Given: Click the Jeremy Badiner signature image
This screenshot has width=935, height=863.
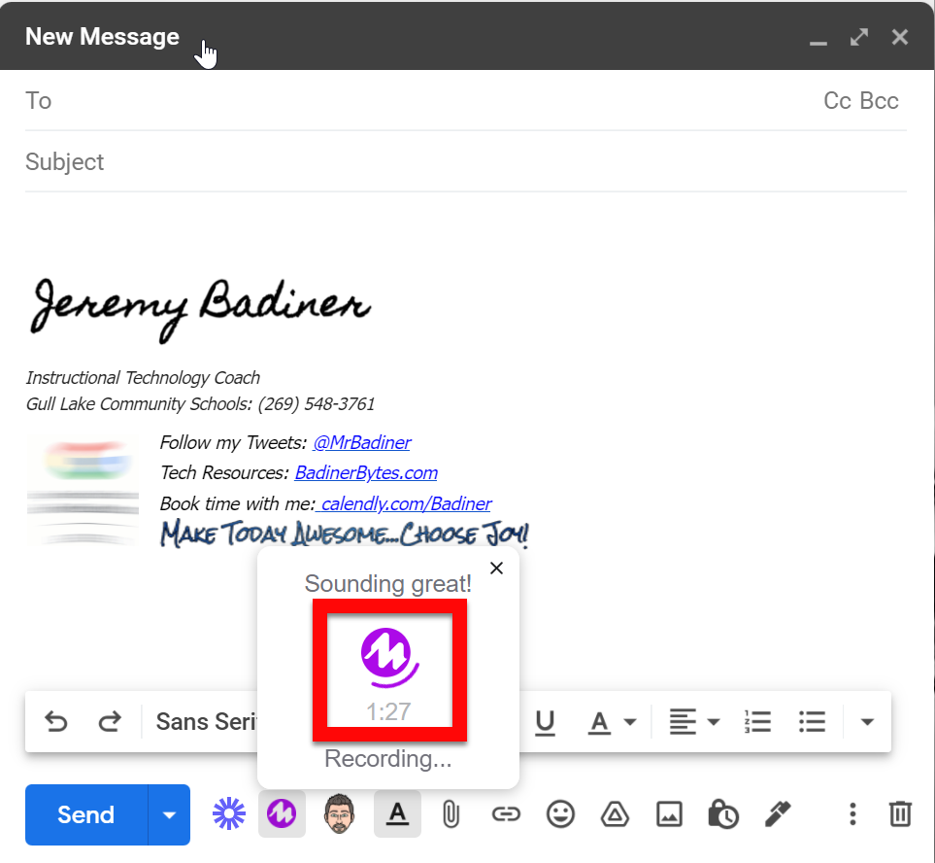Looking at the screenshot, I should click(200, 310).
